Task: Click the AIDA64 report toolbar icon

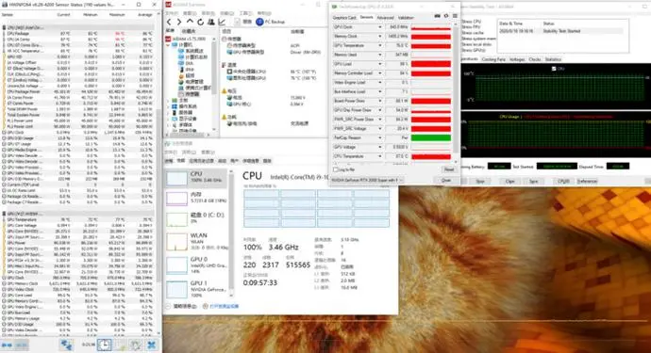Action: click(238, 22)
